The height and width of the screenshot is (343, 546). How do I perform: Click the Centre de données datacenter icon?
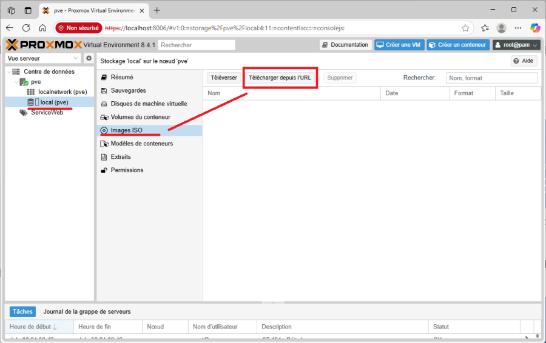pyautogui.click(x=16, y=72)
